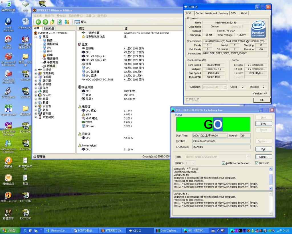292x234 pixels.
Task: Open the 歌詞 text file icon
Action: point(25,179)
